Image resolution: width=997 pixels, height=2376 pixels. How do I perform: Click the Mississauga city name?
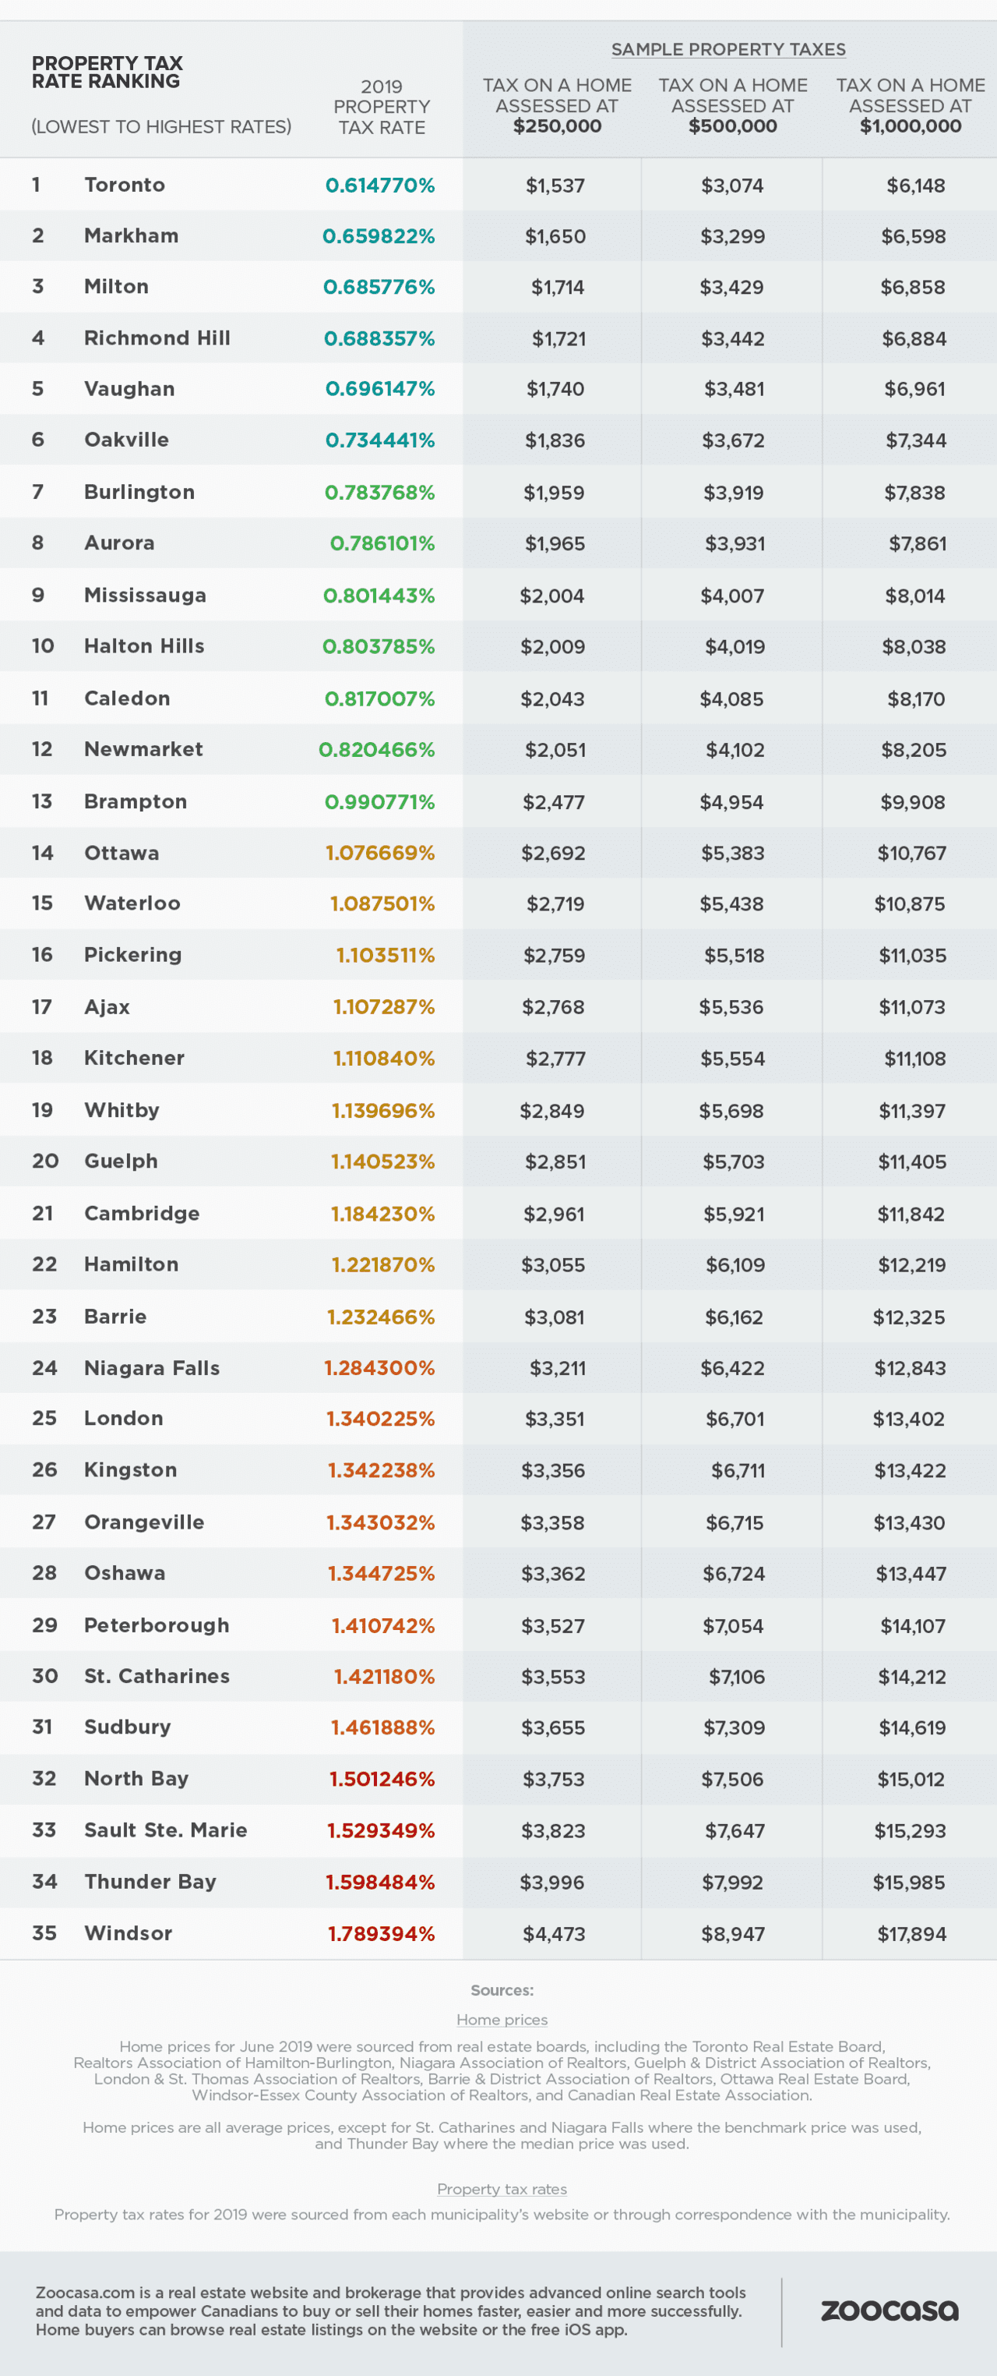click(x=145, y=595)
